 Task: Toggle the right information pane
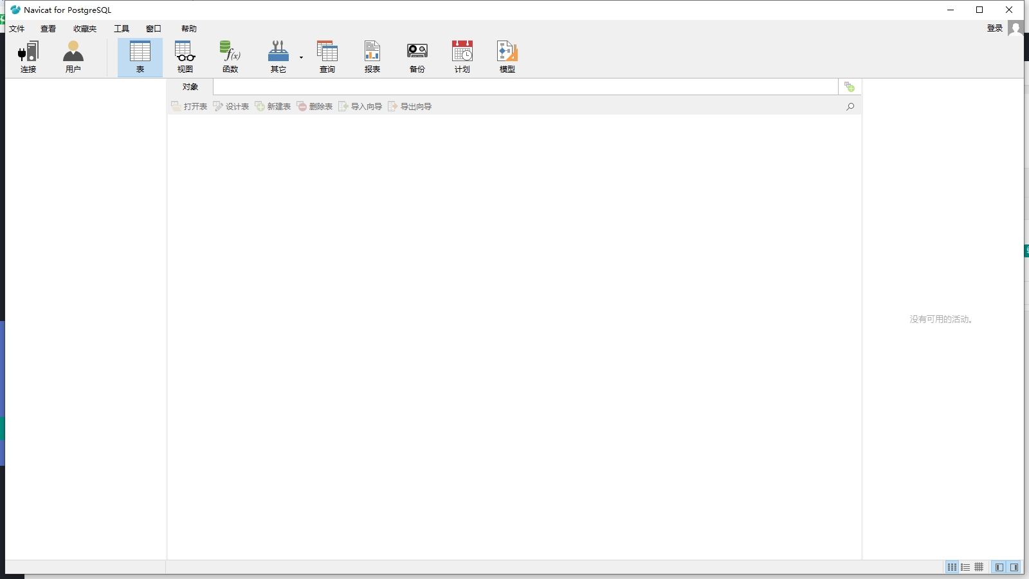click(1014, 567)
